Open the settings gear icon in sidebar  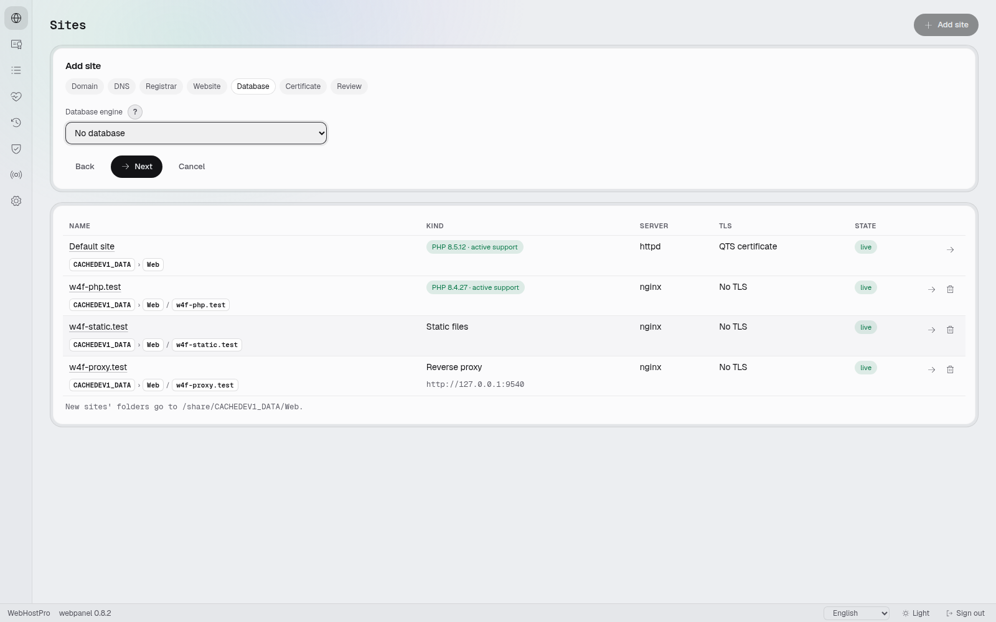(x=16, y=201)
